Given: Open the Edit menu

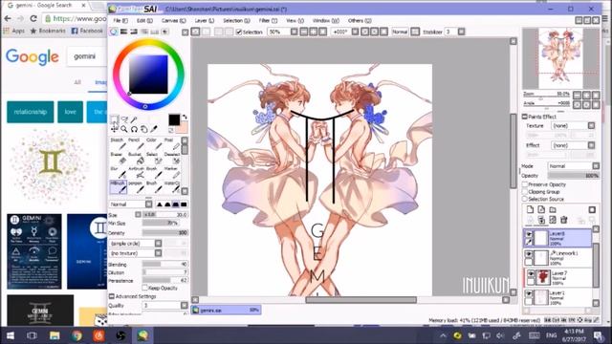Looking at the screenshot, I should coord(144,21).
